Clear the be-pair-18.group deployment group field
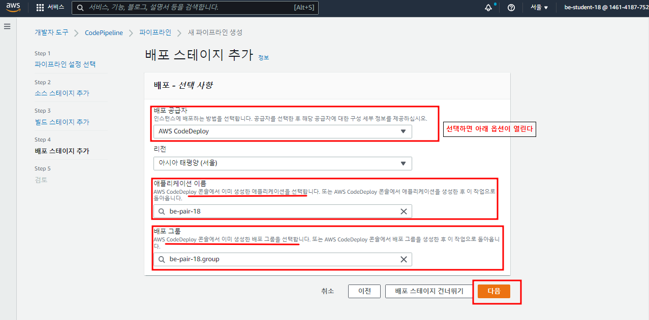Image resolution: width=649 pixels, height=320 pixels. click(x=404, y=259)
